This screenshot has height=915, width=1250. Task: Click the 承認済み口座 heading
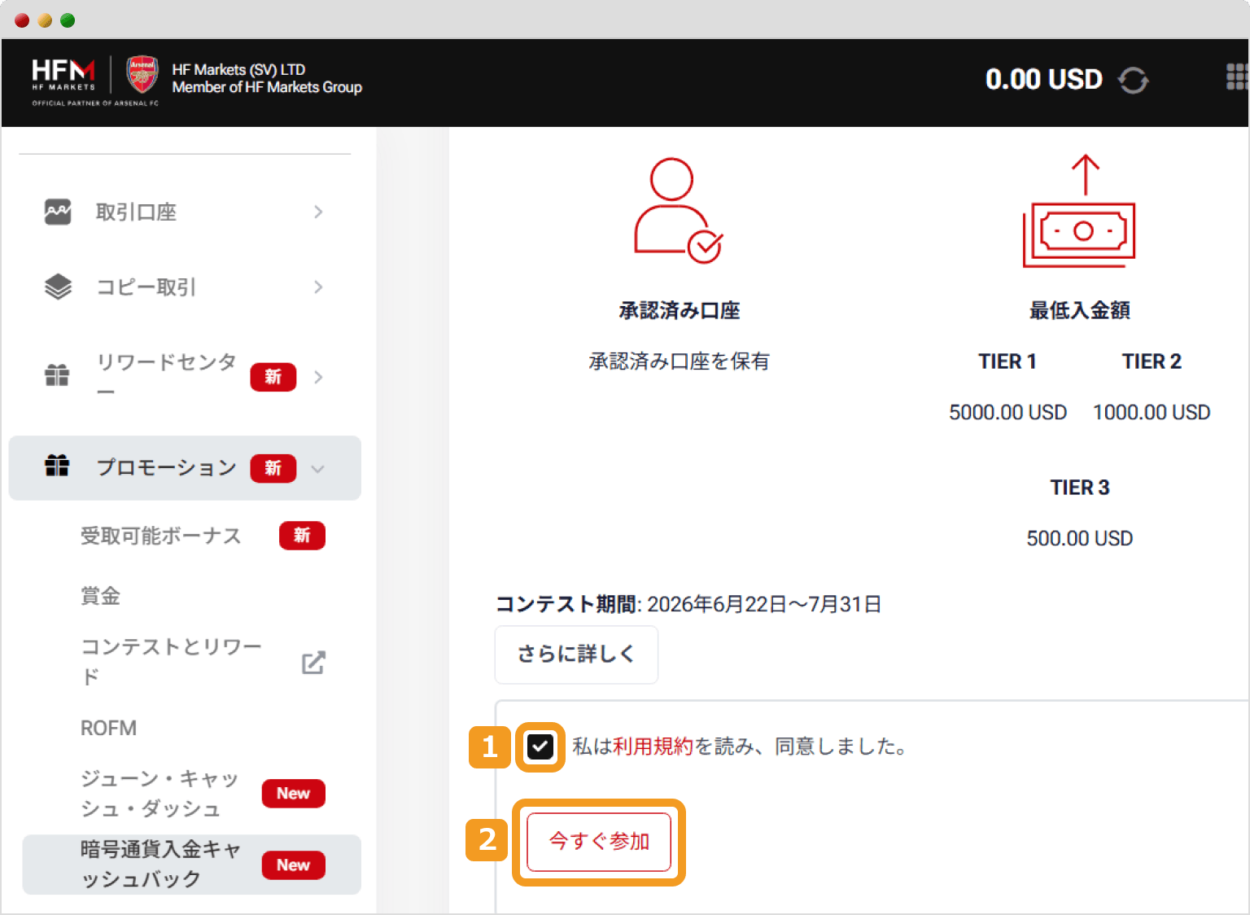pyautogui.click(x=680, y=310)
